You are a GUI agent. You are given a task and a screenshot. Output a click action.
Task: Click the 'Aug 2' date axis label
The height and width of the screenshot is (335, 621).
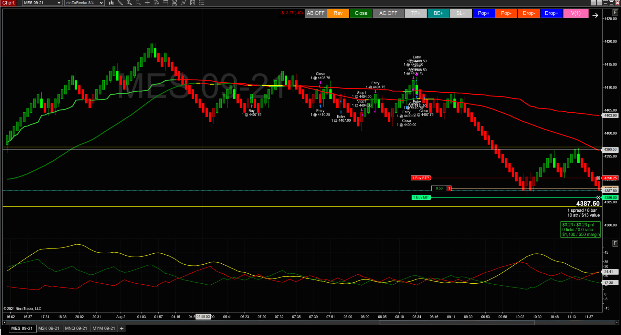click(x=121, y=317)
